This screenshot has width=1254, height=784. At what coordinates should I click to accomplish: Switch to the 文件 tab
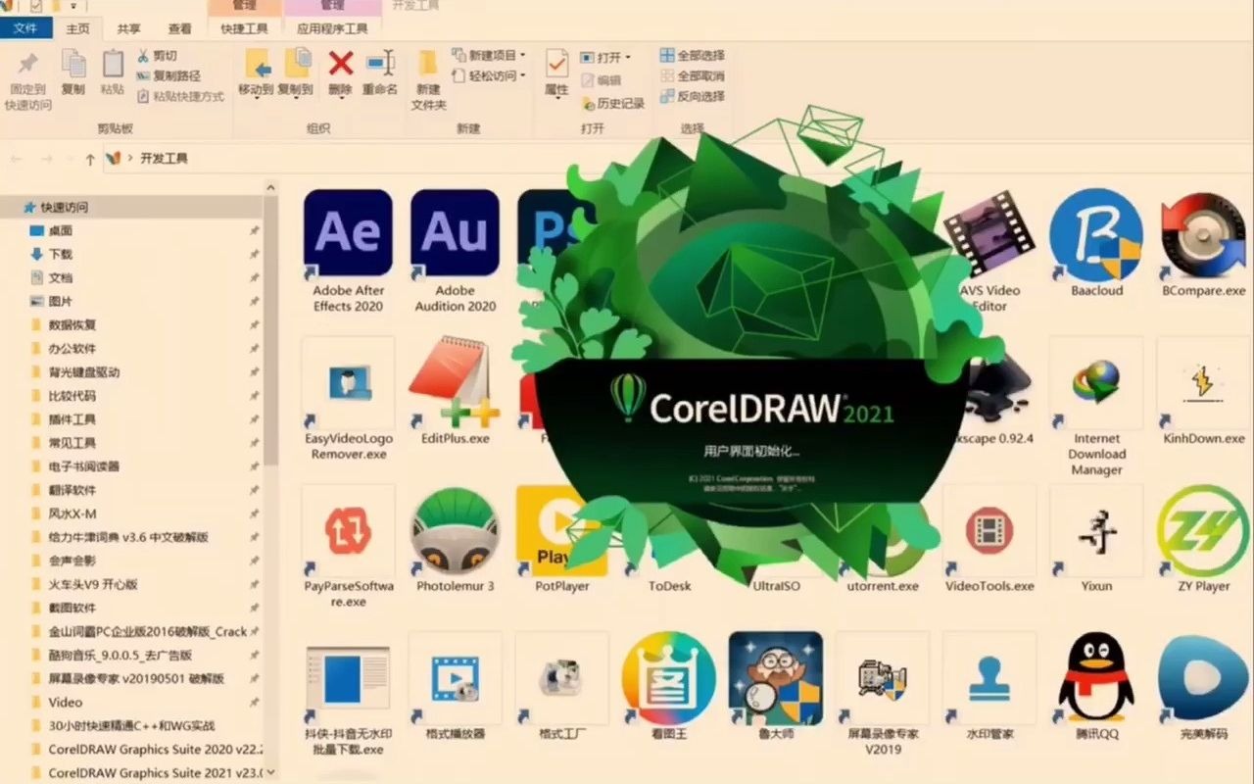click(x=25, y=28)
